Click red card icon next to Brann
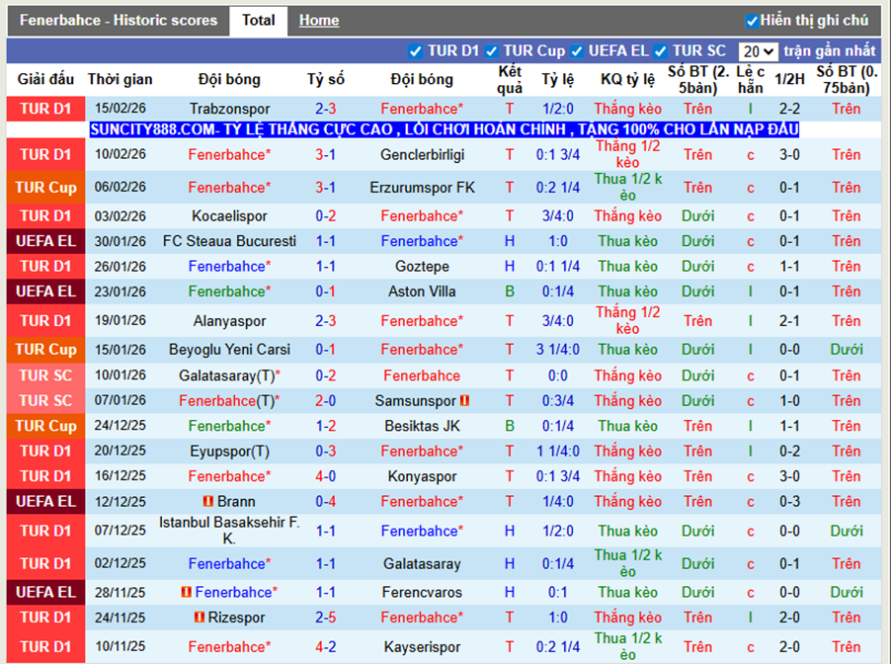The image size is (891, 664). coord(208,501)
